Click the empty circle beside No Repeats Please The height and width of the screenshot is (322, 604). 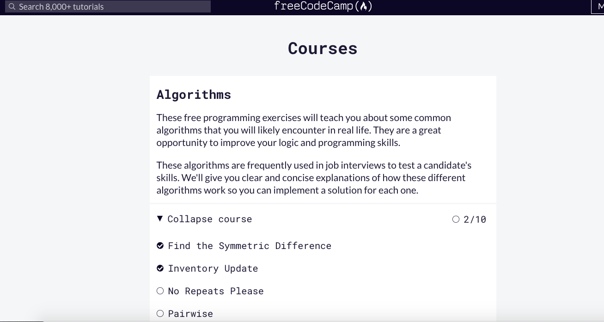point(160,291)
